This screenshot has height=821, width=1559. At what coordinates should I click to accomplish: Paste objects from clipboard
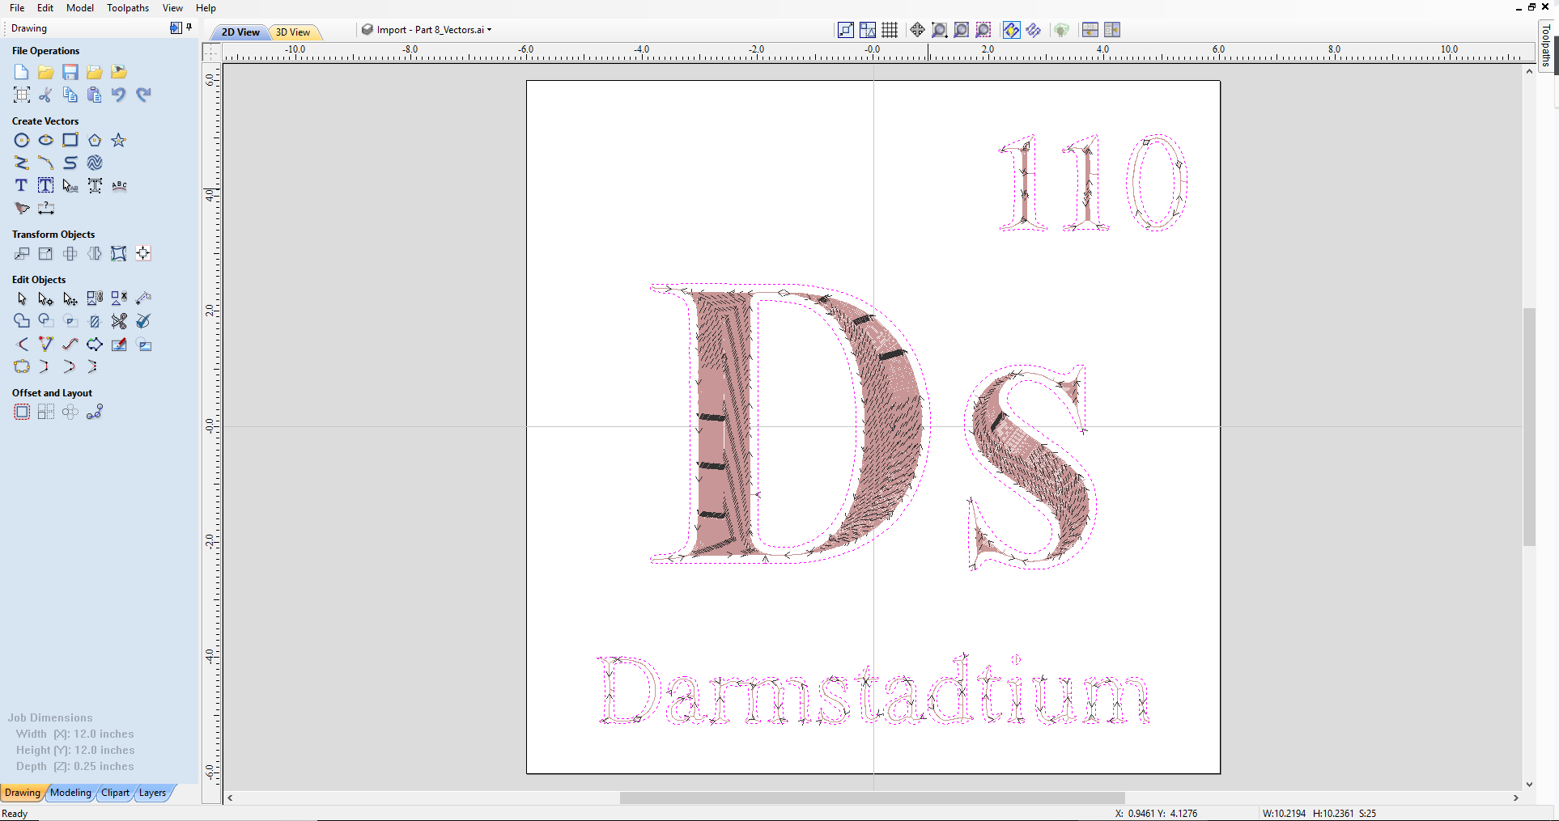click(95, 95)
